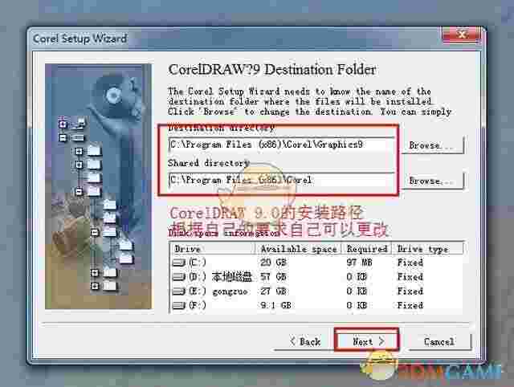Image resolution: width=514 pixels, height=387 pixels.
Task: Cancel the Corel Setup Wizard
Action: click(439, 342)
